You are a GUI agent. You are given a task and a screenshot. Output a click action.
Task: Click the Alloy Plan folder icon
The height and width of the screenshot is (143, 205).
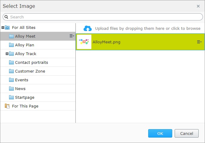11,45
